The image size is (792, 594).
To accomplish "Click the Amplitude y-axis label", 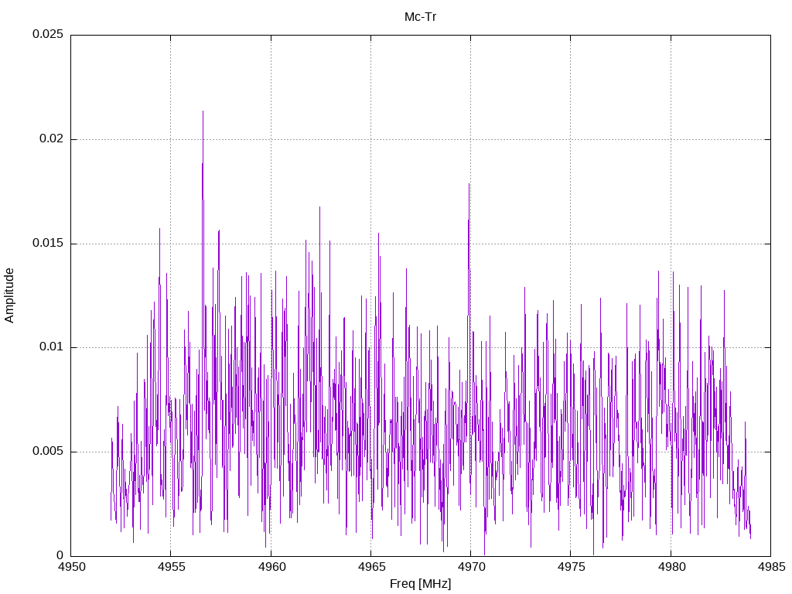I will pos(9,295).
